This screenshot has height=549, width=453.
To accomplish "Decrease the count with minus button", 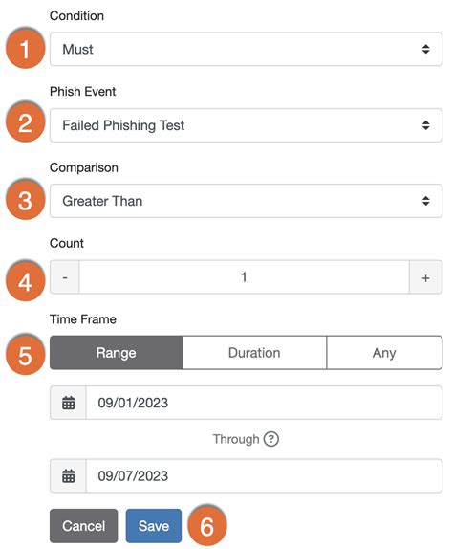I will pos(65,277).
